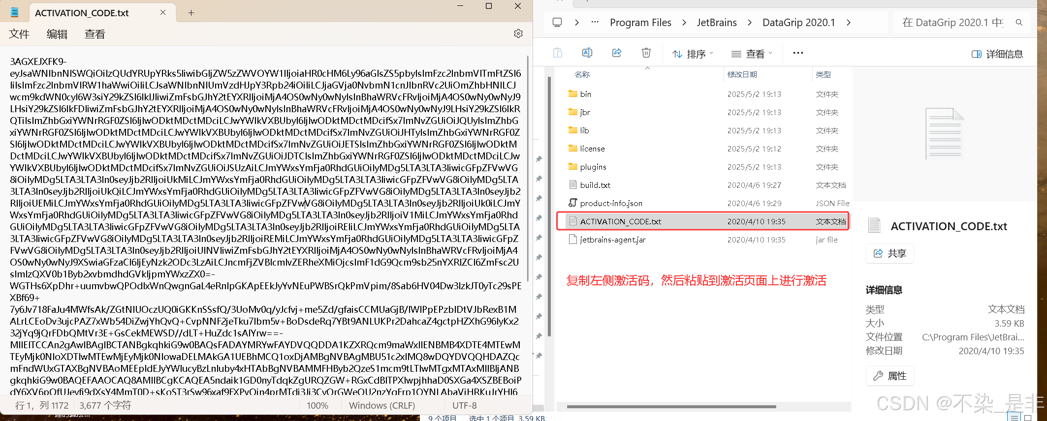1047x421 pixels.
Task: Click the UTF-8 encoding indicator
Action: point(465,406)
